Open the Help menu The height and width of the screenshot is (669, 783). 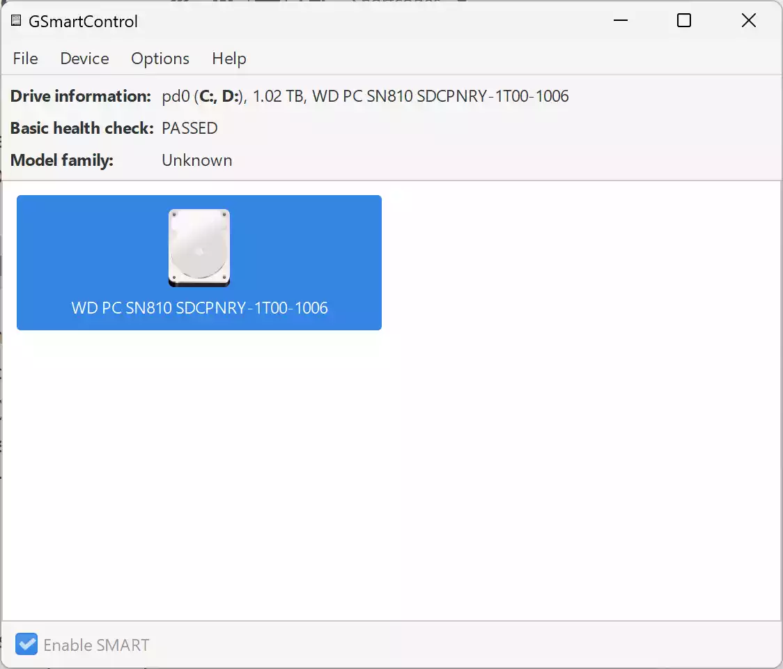tap(229, 59)
